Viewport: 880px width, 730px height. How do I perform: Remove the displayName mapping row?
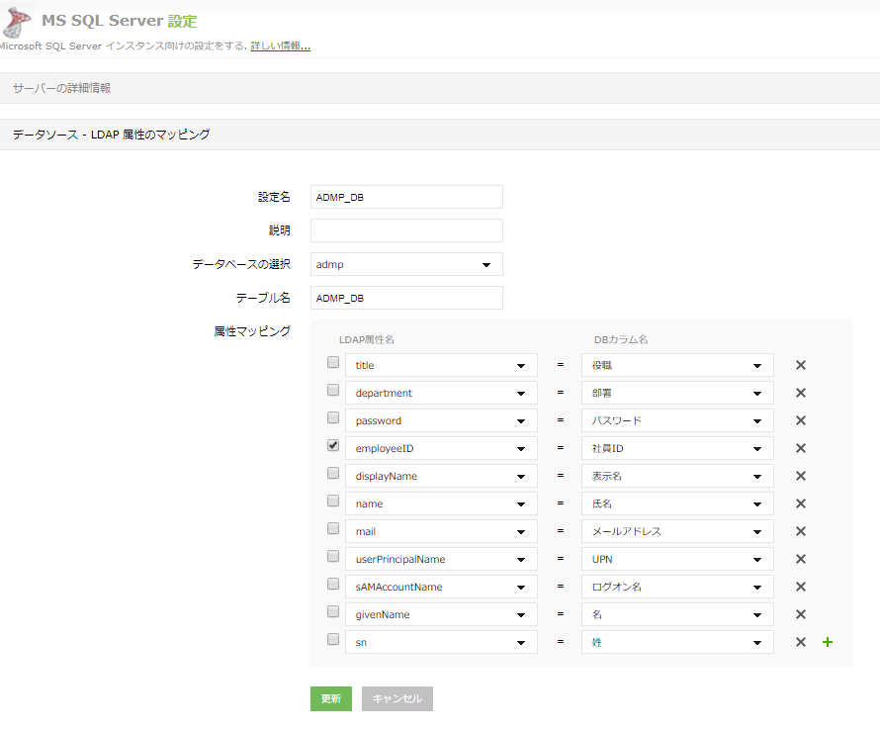tap(800, 476)
